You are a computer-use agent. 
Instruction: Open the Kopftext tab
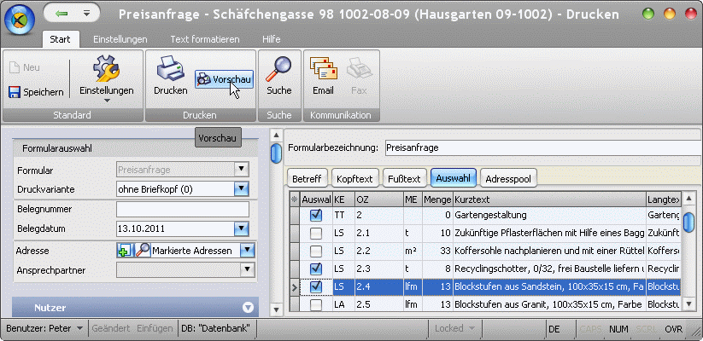[x=354, y=178]
